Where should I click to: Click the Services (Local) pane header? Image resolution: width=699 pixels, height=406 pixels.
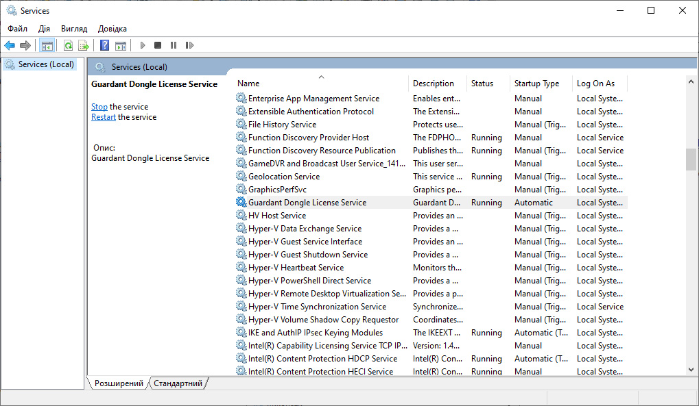[x=392, y=67]
